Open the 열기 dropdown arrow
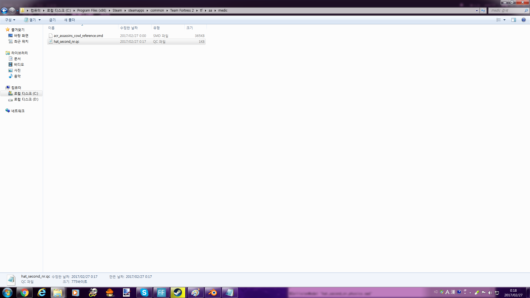The image size is (530, 298). coord(40,20)
